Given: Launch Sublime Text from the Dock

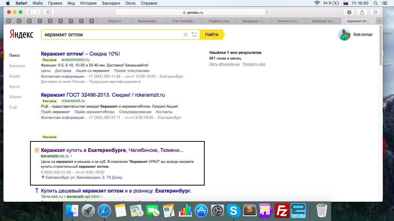Looking at the screenshot, I should [249, 211].
